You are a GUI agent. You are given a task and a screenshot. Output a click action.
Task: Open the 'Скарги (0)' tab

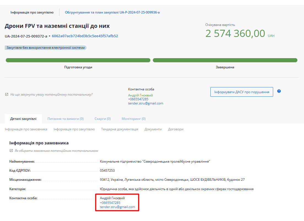tap(102, 119)
